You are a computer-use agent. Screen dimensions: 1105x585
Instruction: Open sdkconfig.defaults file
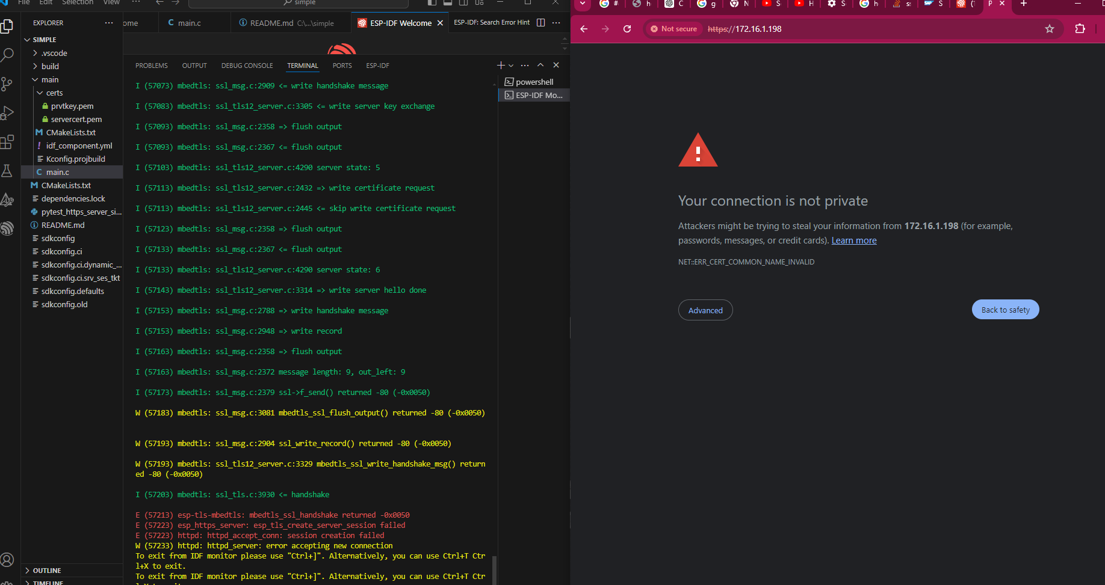pos(72,291)
